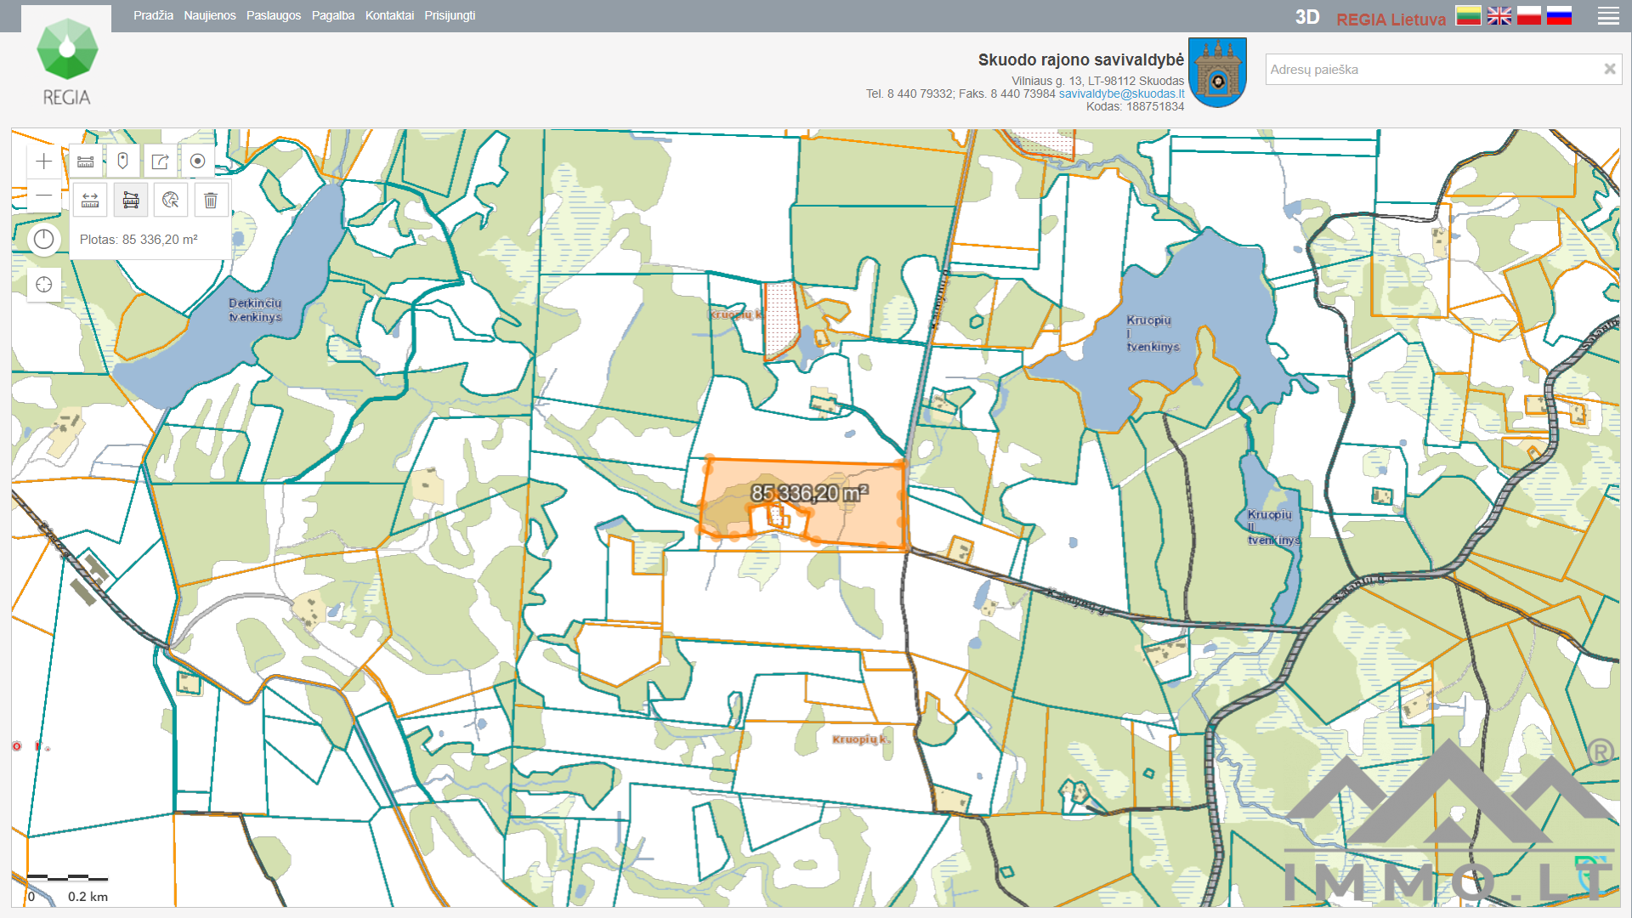The height and width of the screenshot is (918, 1632).
Task: Switch language to English flag
Action: pyautogui.click(x=1499, y=15)
